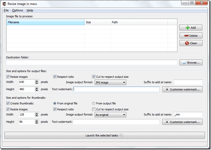The height and width of the screenshot is (150, 211).
Task: Click the Size column header
Action: coord(98,22)
